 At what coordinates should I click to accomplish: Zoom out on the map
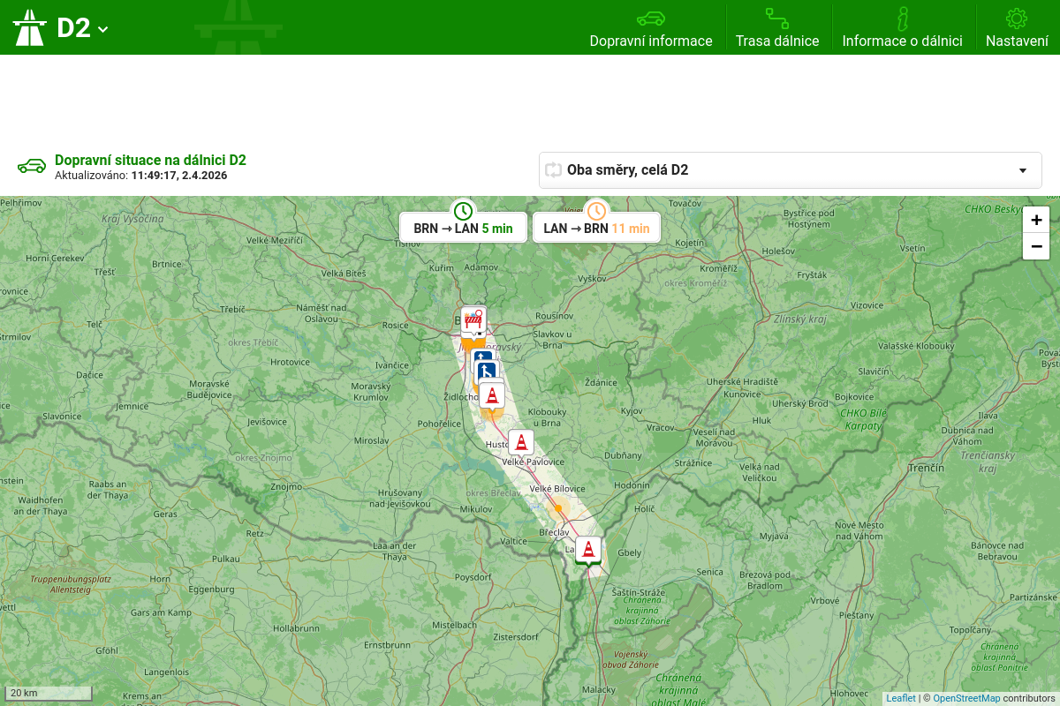pos(1036,246)
